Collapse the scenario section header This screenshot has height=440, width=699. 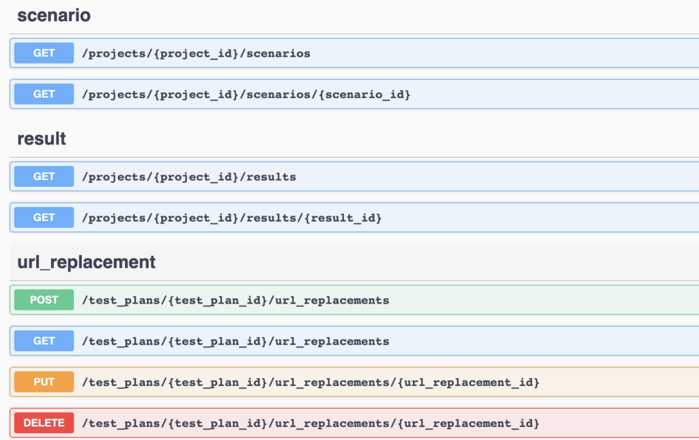coord(54,15)
